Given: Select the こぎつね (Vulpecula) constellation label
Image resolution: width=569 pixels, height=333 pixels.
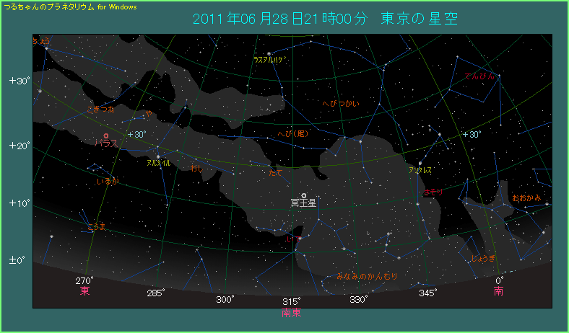Looking at the screenshot, I should pyautogui.click(x=100, y=109).
